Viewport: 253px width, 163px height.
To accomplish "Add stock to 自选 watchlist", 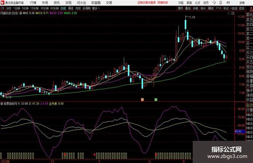I will point(234,8).
